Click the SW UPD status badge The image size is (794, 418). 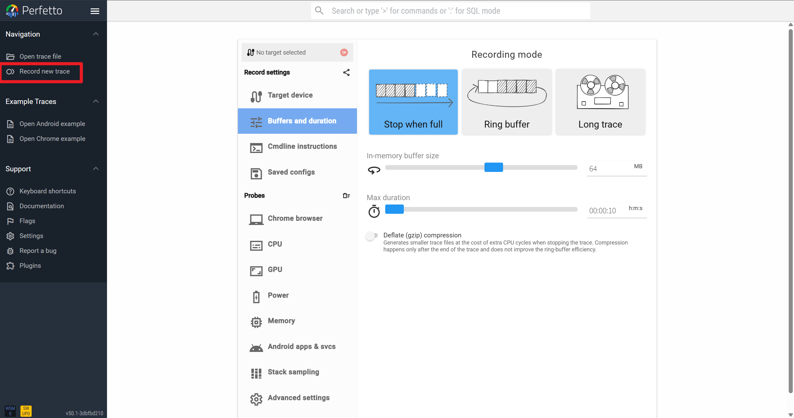[x=26, y=411]
